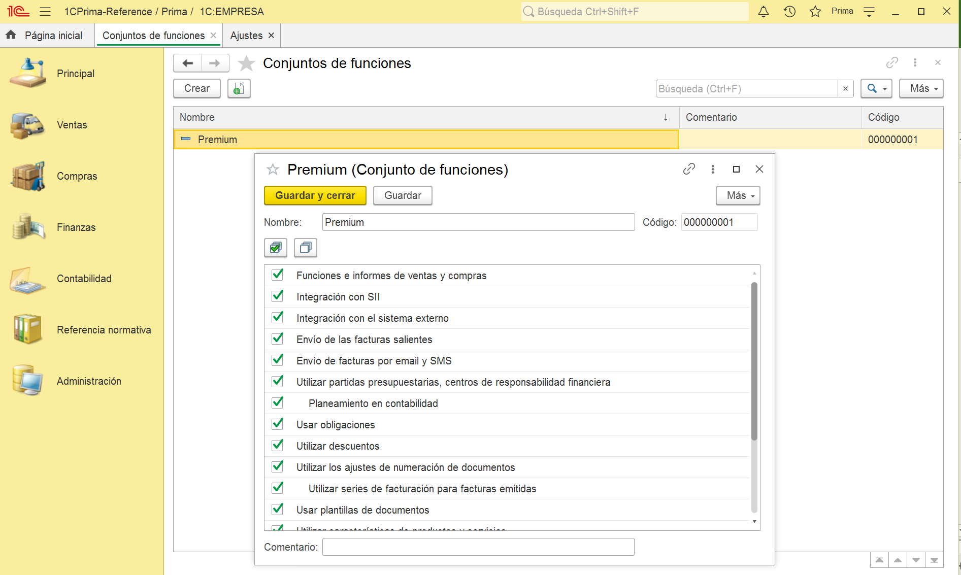Image resolution: width=961 pixels, height=575 pixels.
Task: Open the Ventas section
Action: [x=72, y=125]
